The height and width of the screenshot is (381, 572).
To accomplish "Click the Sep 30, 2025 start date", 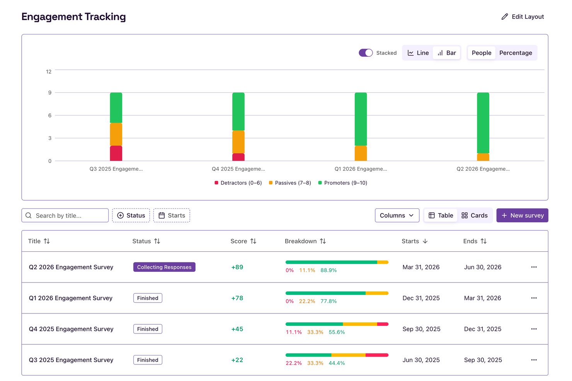I will 421,329.
